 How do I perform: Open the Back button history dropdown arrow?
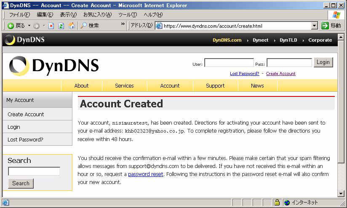point(29,26)
